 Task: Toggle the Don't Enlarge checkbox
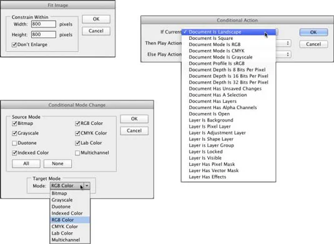tap(14, 45)
